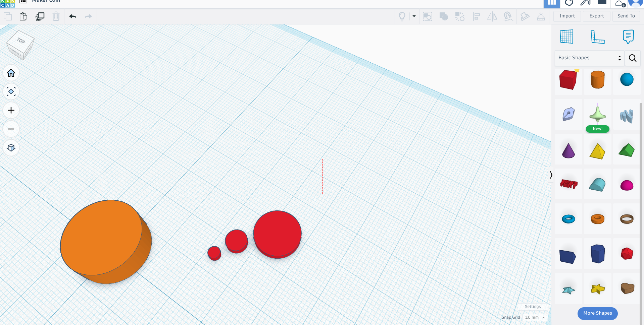The height and width of the screenshot is (325, 644).
Task: Click the Workplane tool icon
Action: click(566, 37)
